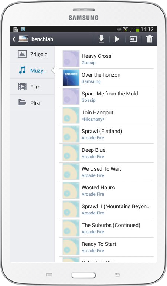Tap the 14:12 clock in status bar
This screenshot has width=167, height=286.
[x=147, y=29]
